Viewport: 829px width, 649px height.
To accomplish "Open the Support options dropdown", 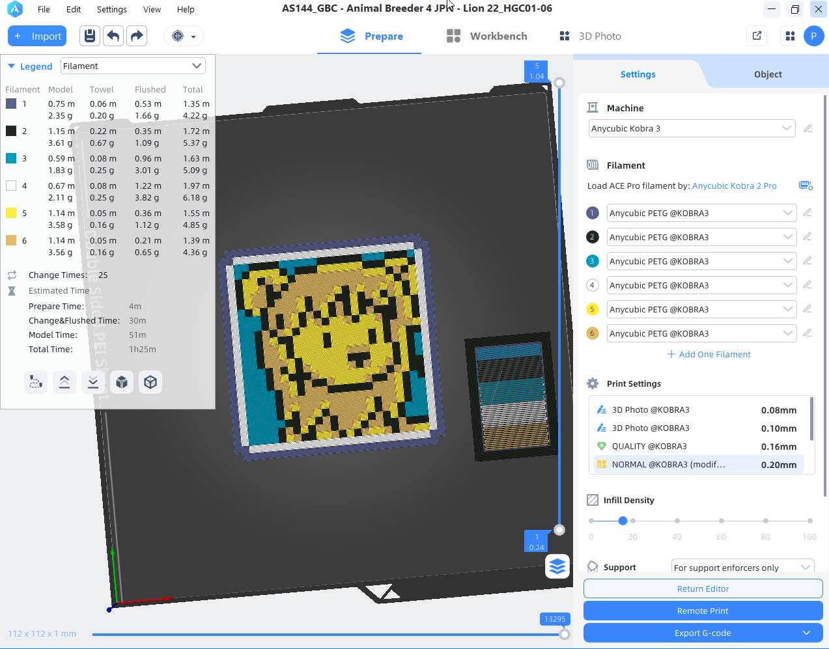I will [x=742, y=568].
